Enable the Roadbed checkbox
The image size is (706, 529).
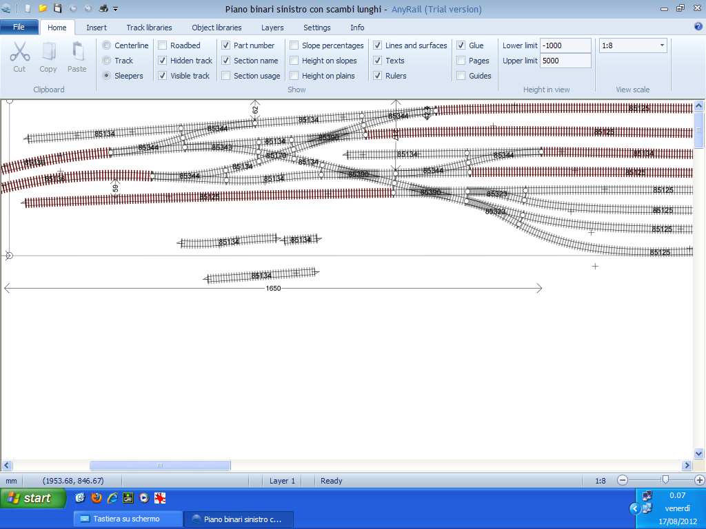click(x=163, y=45)
